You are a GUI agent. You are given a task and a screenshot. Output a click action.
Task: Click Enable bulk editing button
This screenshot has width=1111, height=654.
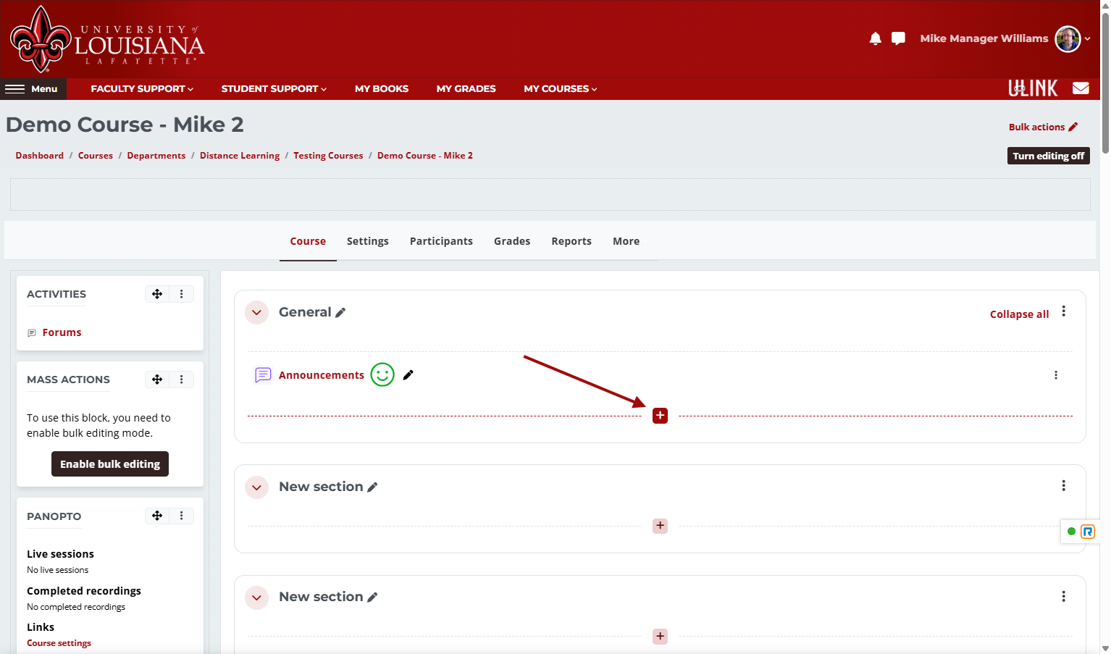point(110,464)
